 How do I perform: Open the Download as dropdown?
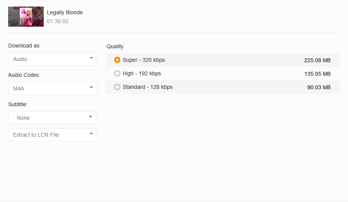52,59
